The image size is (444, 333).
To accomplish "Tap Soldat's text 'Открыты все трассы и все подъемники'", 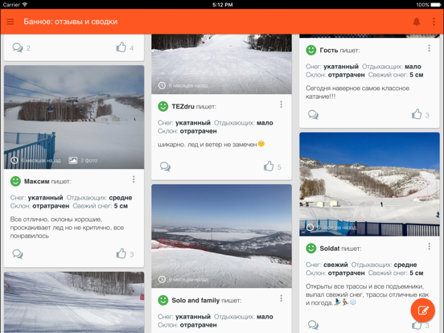I will tap(364, 286).
